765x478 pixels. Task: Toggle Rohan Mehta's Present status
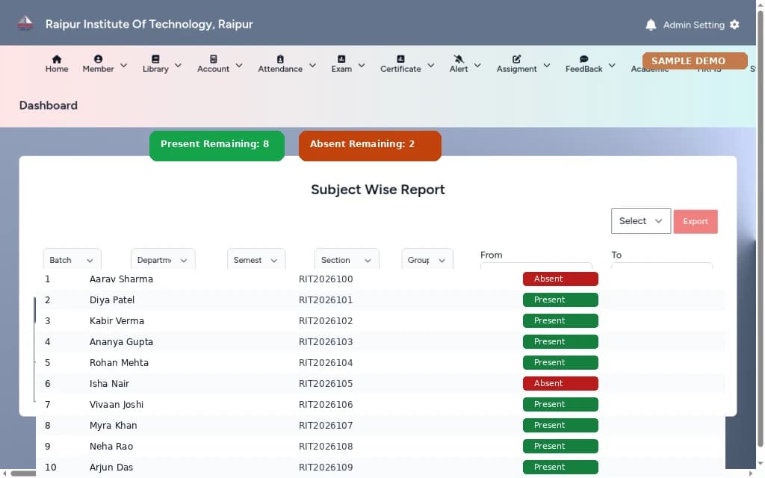(x=560, y=363)
